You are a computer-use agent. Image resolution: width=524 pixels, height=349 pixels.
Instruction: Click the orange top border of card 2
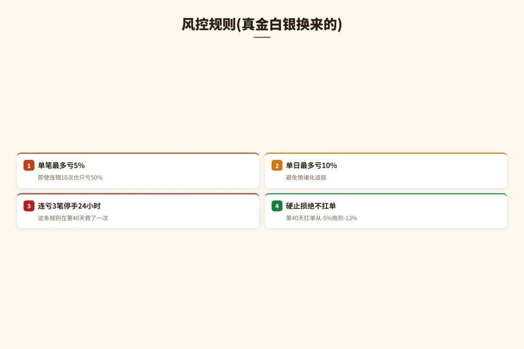[x=386, y=154]
